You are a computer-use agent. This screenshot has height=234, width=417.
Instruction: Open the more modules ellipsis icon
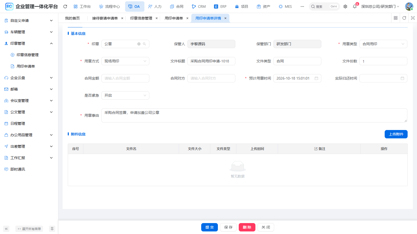click(x=302, y=6)
